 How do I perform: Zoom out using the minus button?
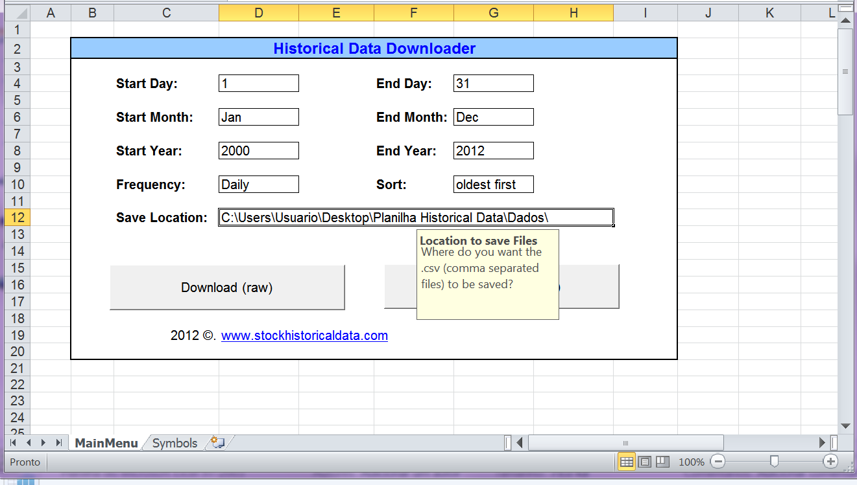718,462
